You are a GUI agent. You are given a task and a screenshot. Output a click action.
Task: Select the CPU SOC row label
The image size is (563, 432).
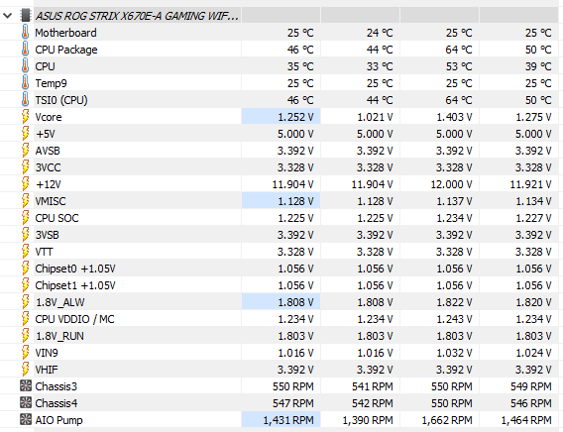[56, 218]
